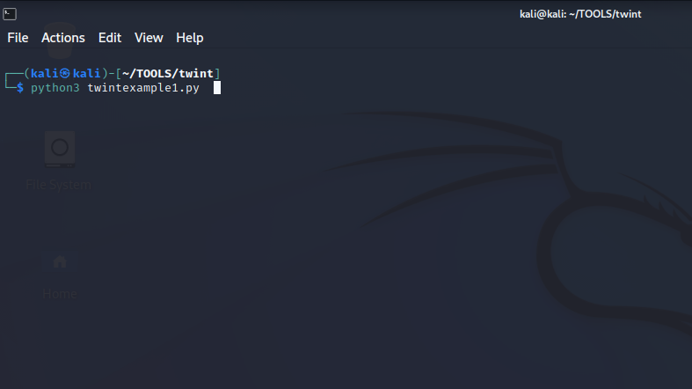Open the Help menu

190,38
